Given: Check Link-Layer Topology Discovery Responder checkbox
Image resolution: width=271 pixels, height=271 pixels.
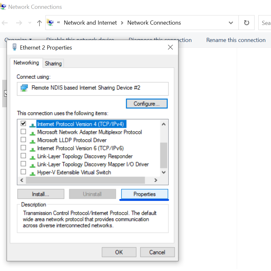Looking at the screenshot, I should point(23,156).
